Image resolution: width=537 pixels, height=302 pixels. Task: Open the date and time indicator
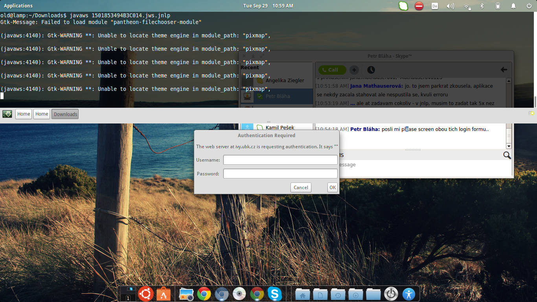click(x=268, y=6)
